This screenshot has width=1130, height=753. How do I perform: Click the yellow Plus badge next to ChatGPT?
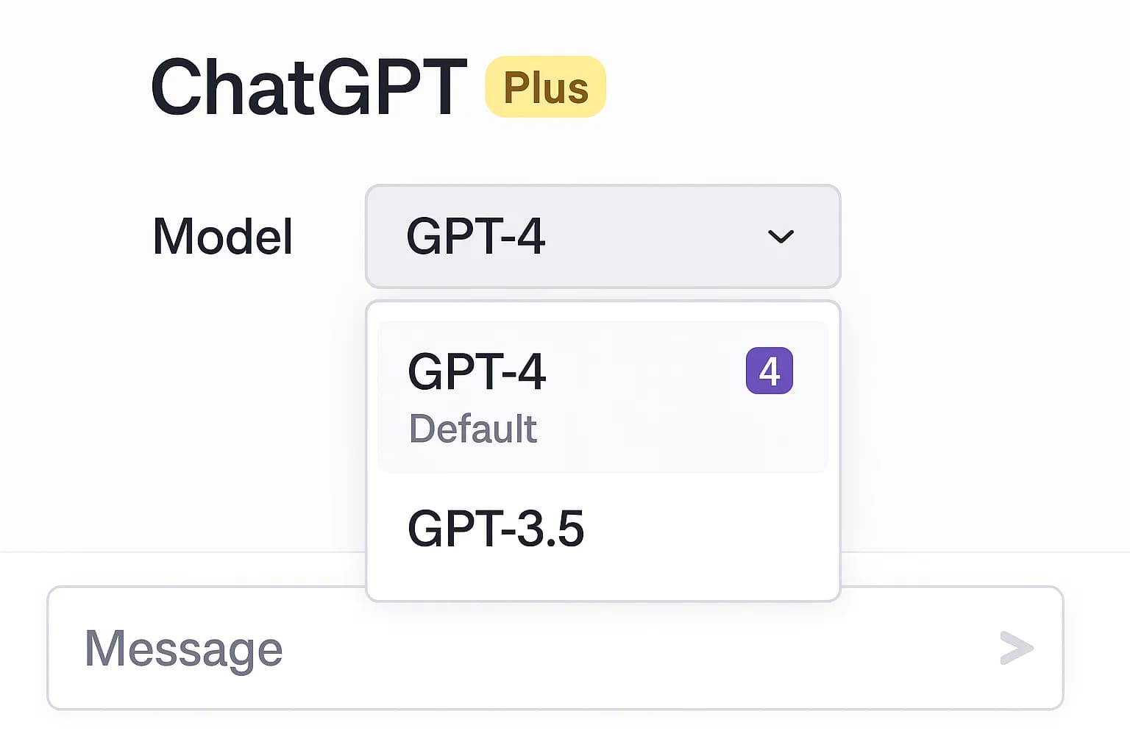coord(544,86)
